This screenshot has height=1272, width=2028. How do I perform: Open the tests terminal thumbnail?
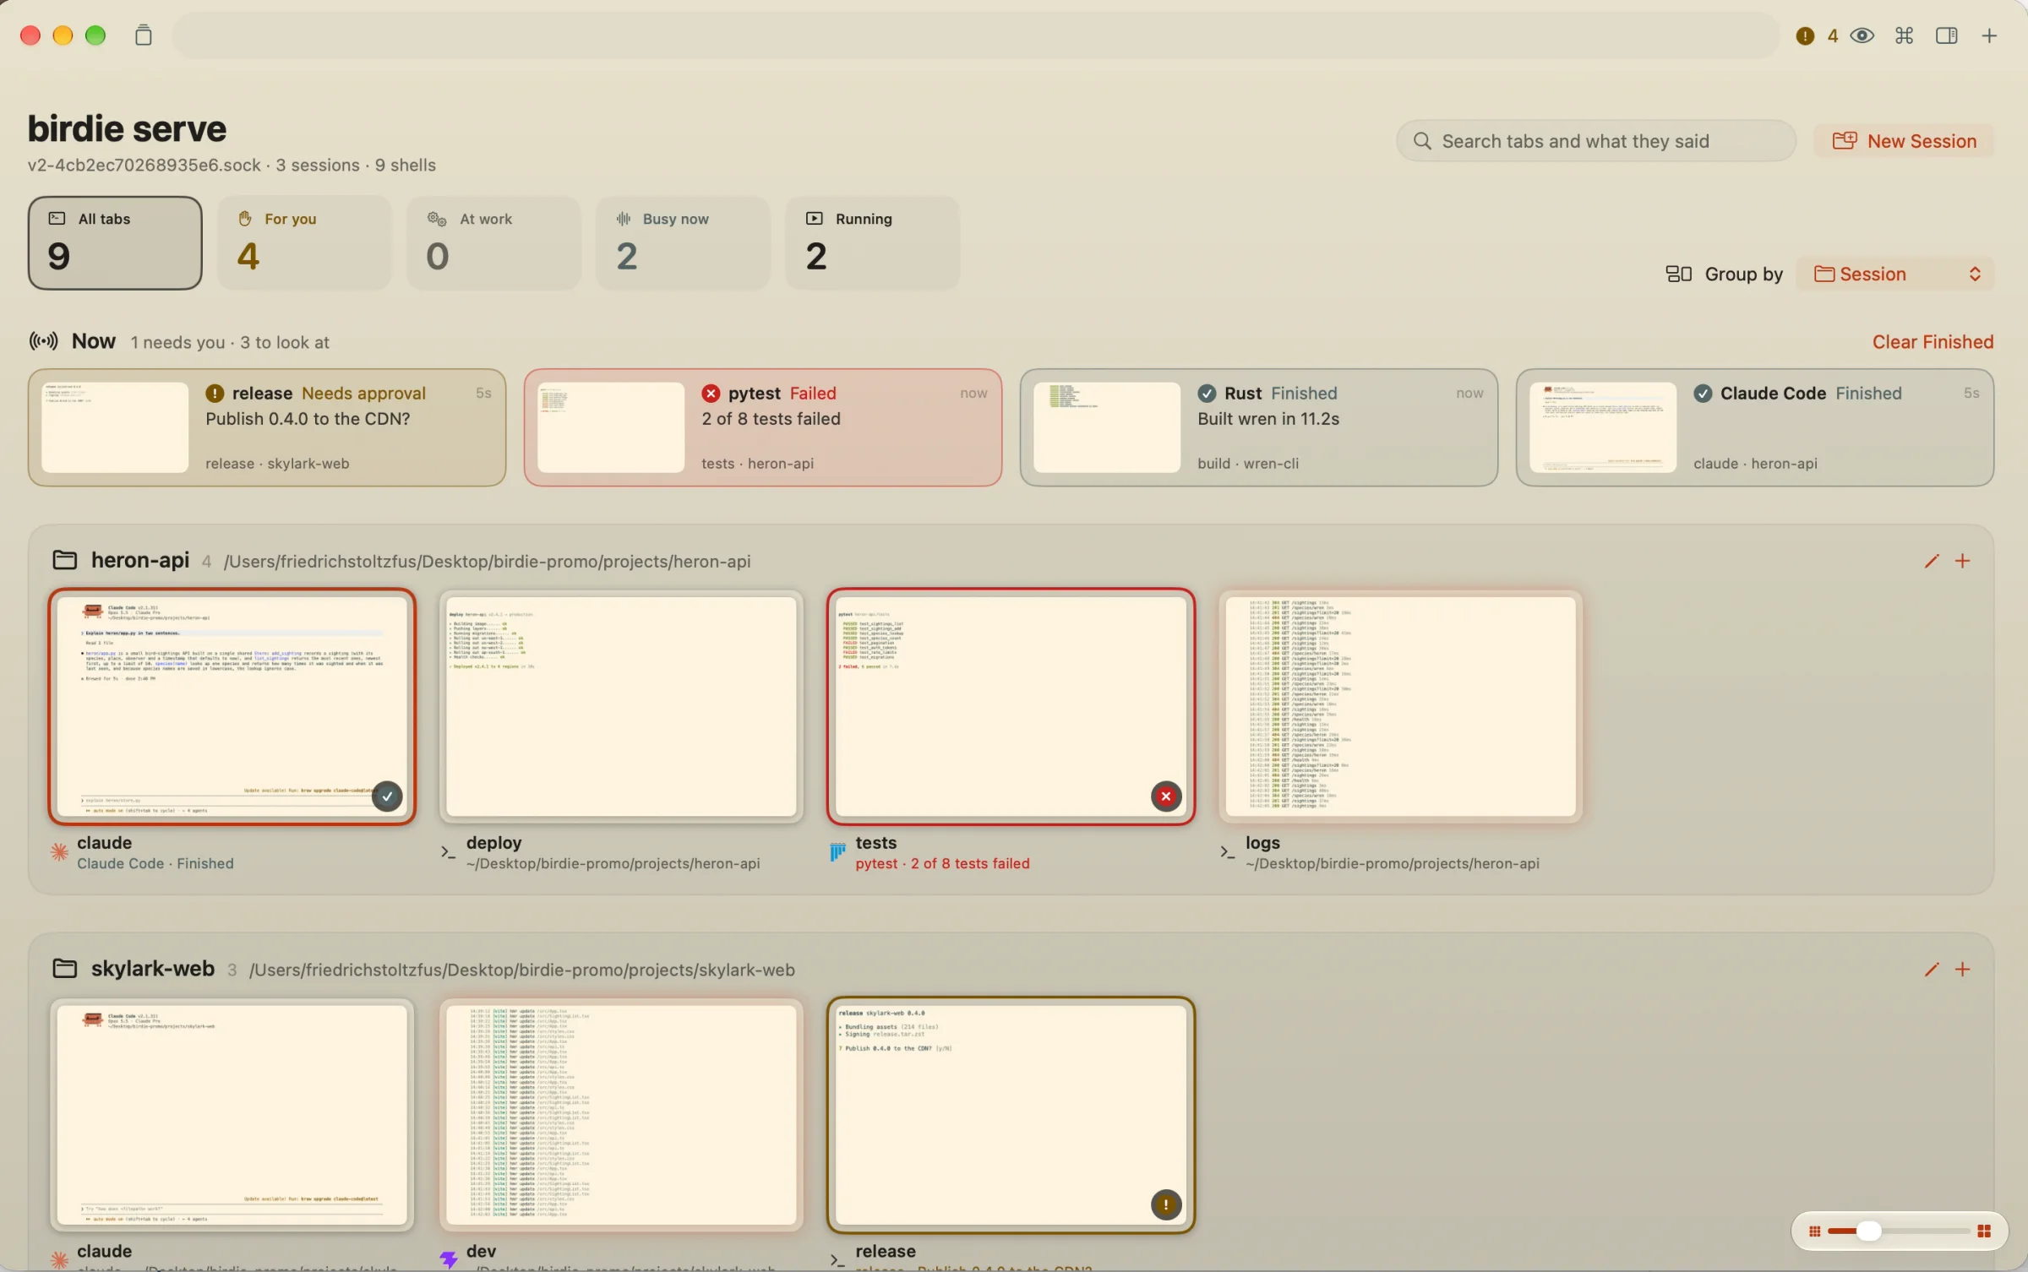point(1011,707)
